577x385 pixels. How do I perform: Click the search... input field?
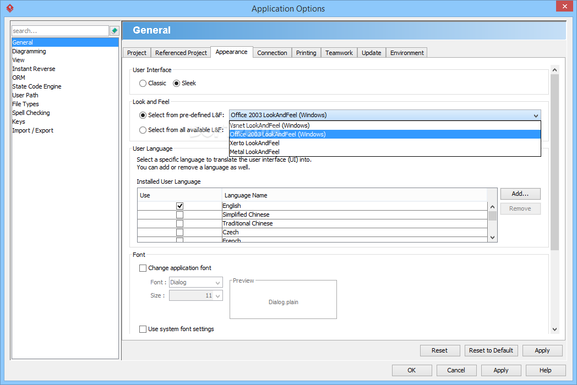(61, 31)
